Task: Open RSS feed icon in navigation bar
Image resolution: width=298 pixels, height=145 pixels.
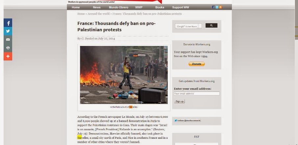Action: tap(220, 7)
